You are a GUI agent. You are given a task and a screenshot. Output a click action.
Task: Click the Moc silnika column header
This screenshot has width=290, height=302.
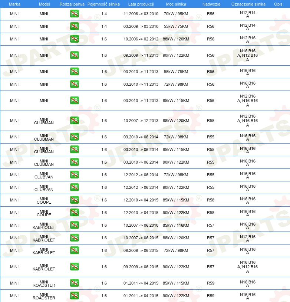[x=176, y=4]
